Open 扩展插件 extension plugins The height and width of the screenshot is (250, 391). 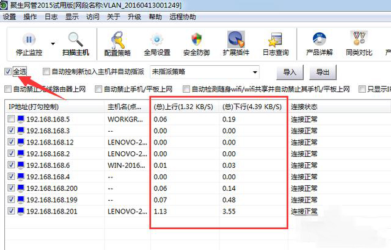click(x=236, y=41)
